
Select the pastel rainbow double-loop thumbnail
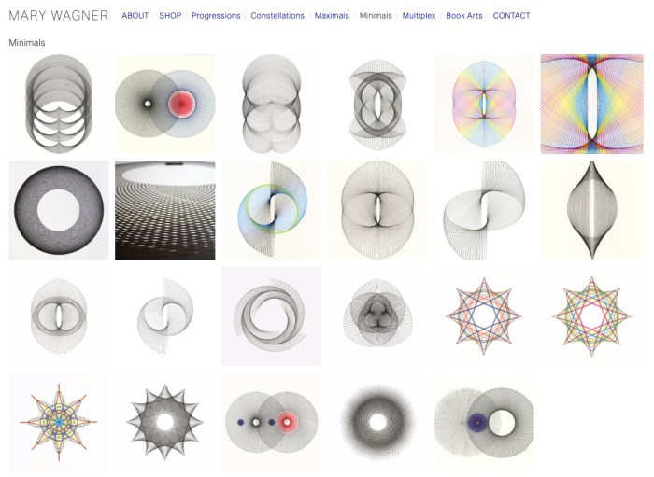(x=484, y=104)
